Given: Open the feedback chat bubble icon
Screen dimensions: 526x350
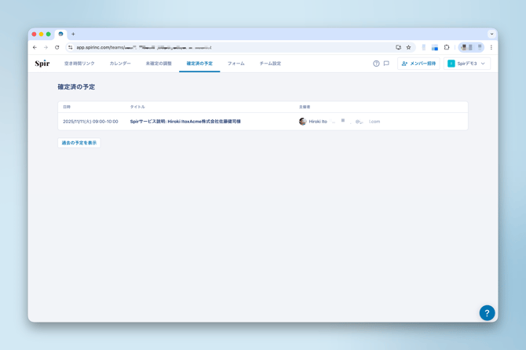Looking at the screenshot, I should (386, 64).
